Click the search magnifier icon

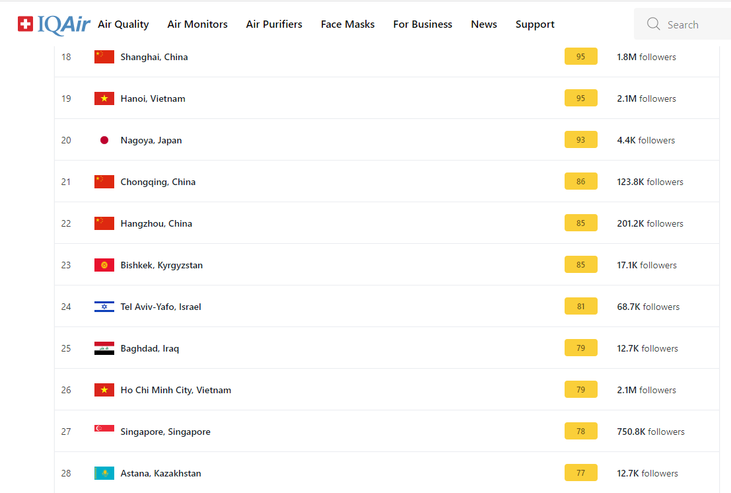pos(653,24)
